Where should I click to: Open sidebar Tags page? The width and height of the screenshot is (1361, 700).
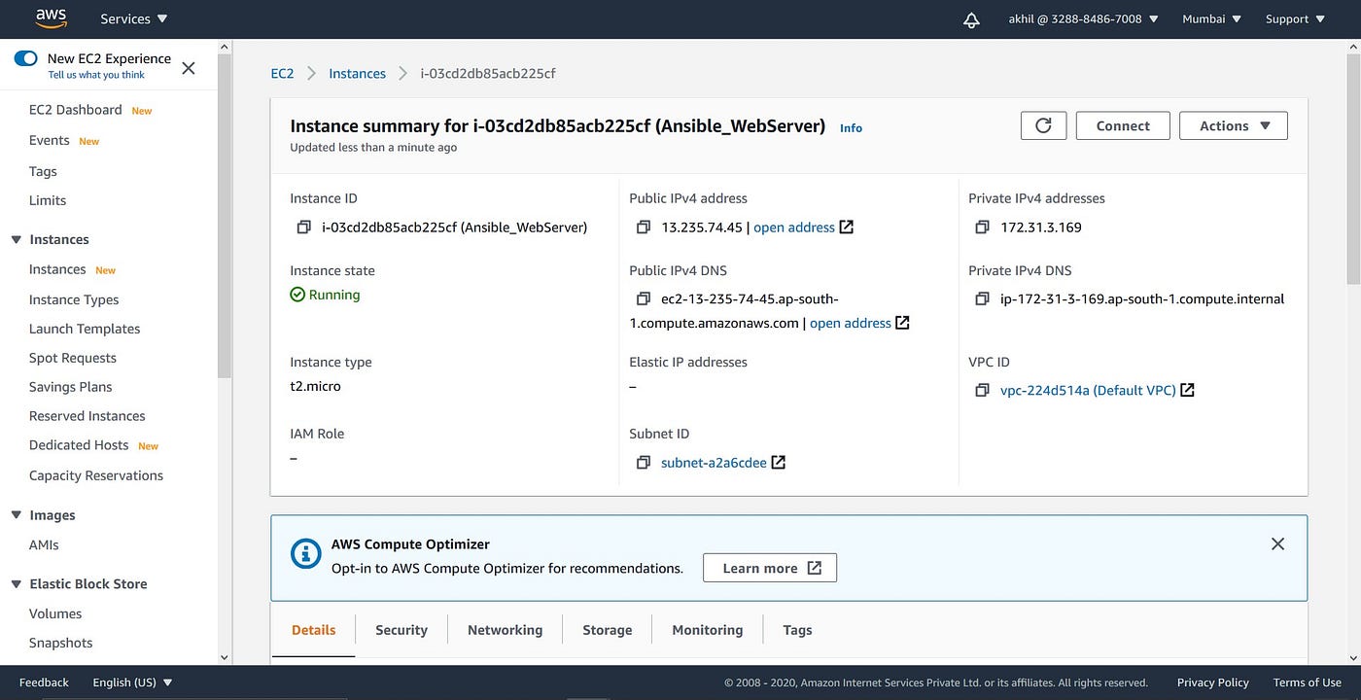click(x=43, y=171)
